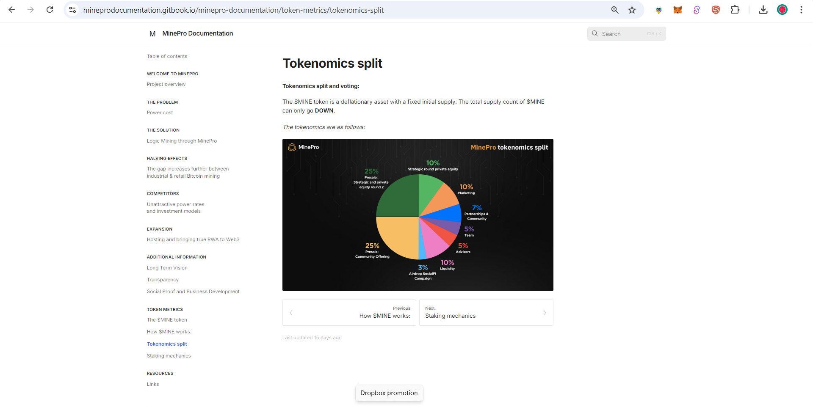This screenshot has width=813, height=407.
Task: Open Long Term Vision page
Action: (167, 268)
